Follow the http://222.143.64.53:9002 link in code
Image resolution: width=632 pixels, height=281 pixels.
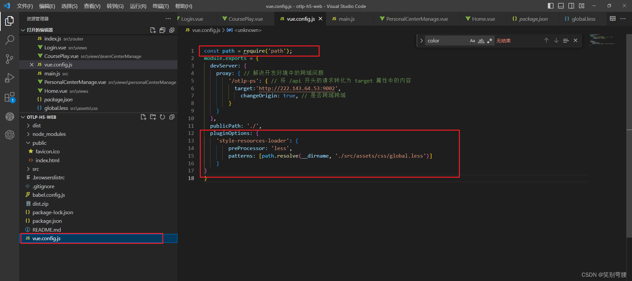(297, 89)
